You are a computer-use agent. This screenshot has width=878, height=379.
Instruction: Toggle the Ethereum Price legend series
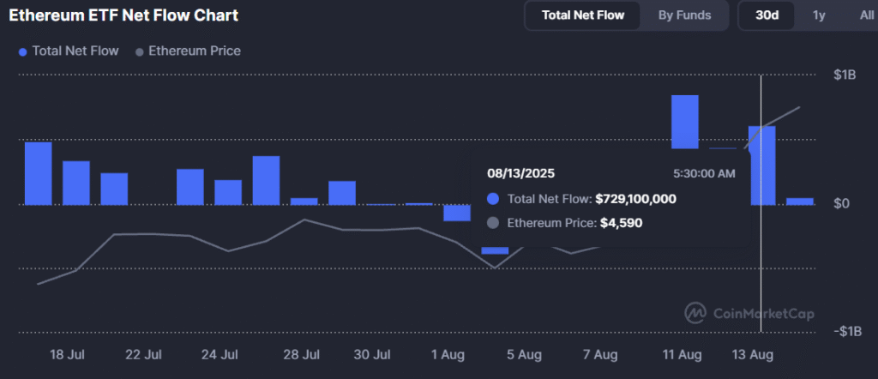[x=188, y=51]
